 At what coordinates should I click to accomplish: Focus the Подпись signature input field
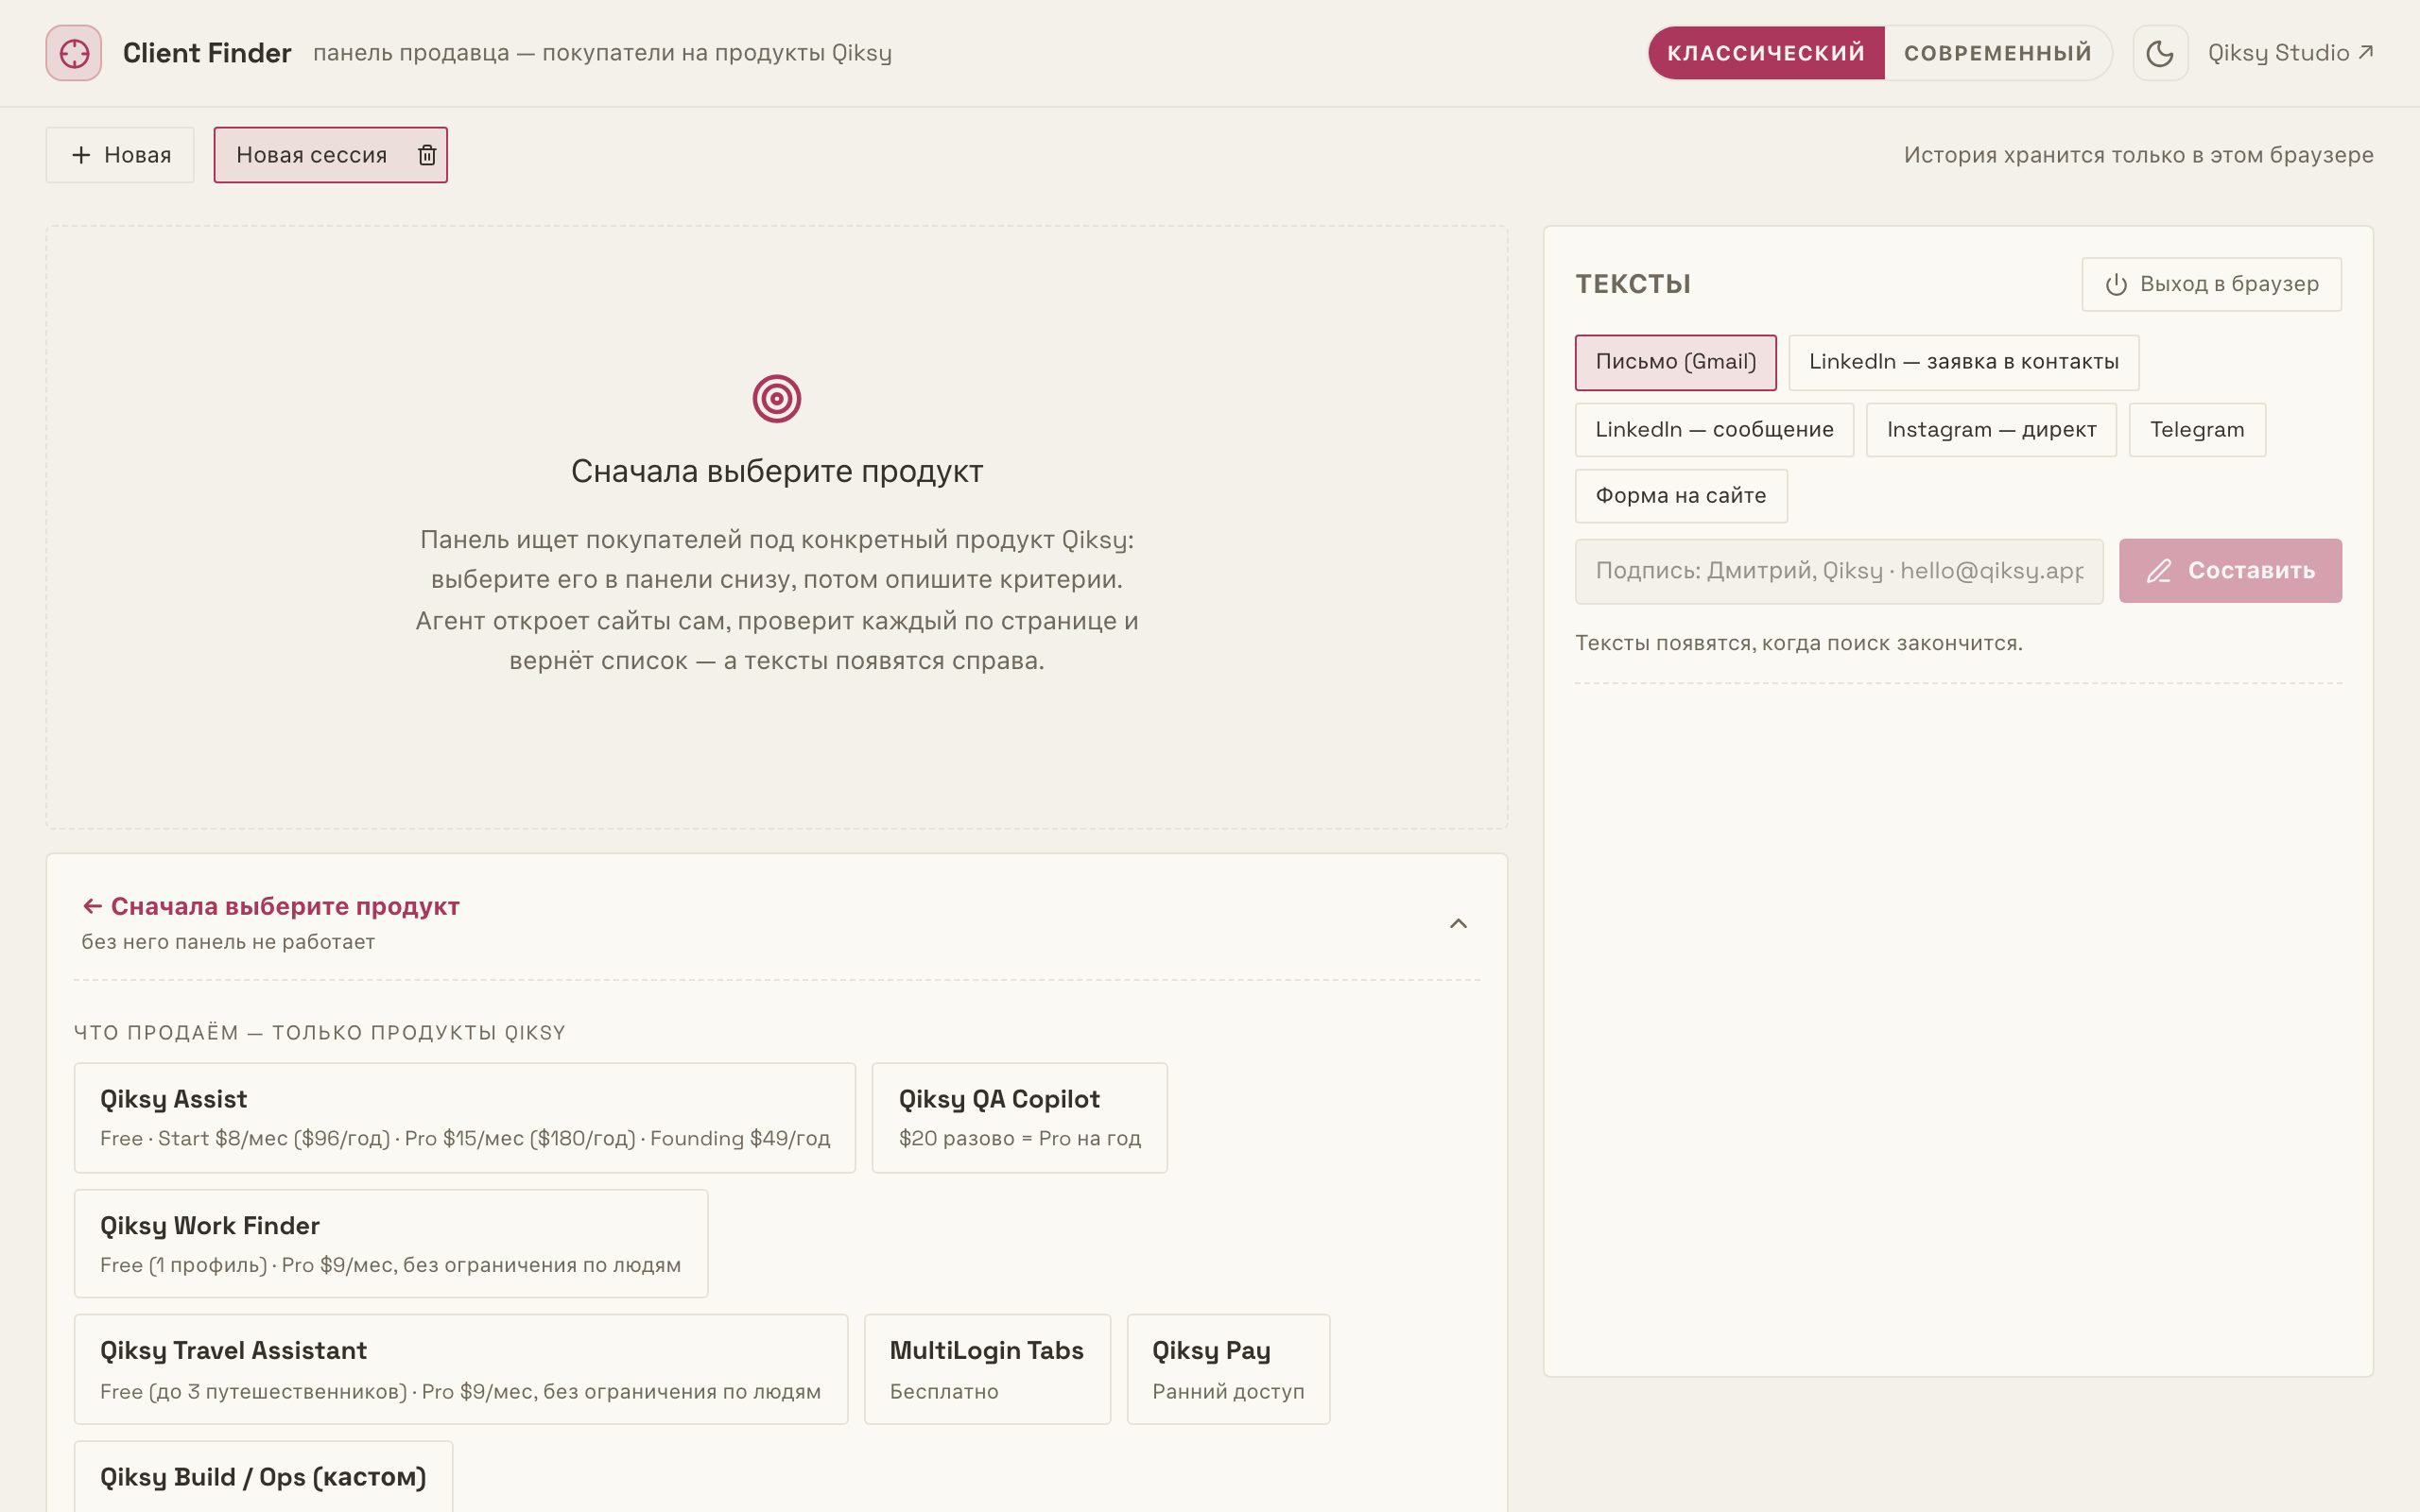[1839, 571]
